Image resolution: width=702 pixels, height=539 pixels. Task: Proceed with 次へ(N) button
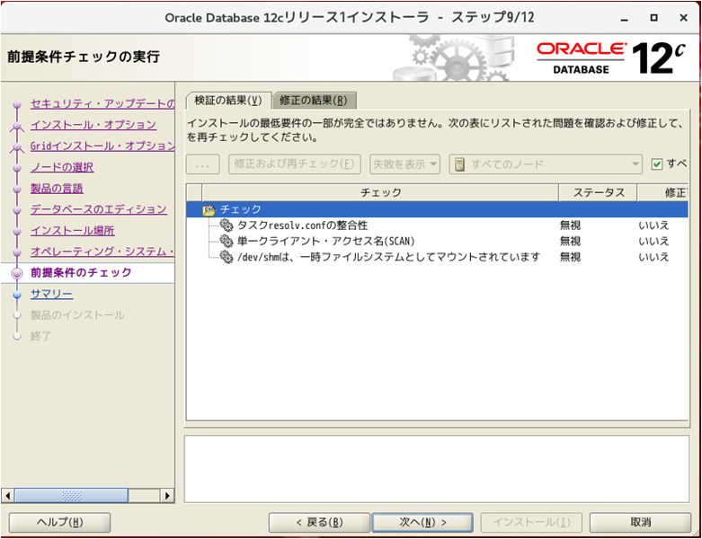[422, 522]
